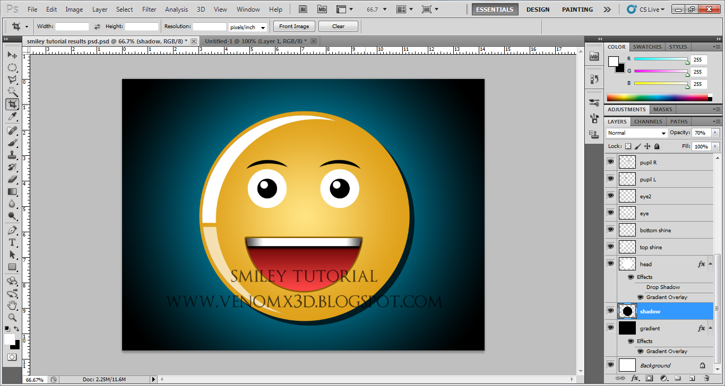Select the Horizontal Type tool
This screenshot has width=725, height=386.
(12, 243)
